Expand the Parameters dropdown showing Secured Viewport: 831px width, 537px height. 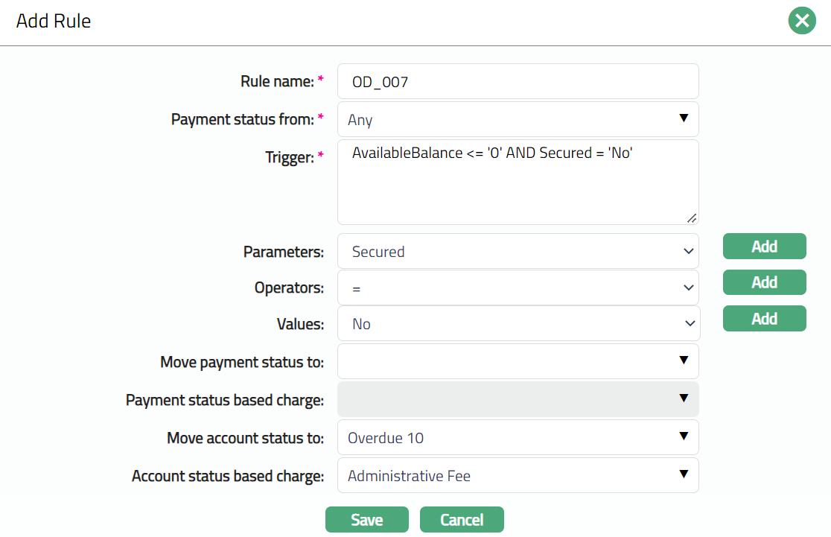[x=518, y=252]
